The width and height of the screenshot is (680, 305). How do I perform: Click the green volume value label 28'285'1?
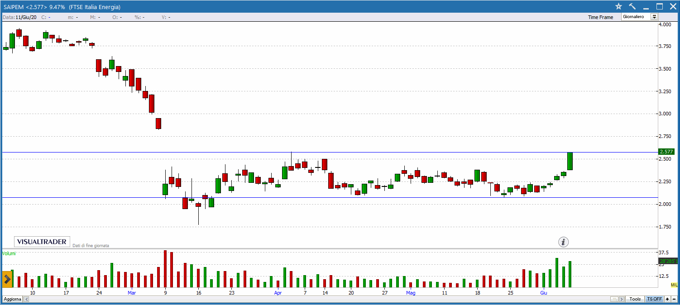tap(668, 261)
